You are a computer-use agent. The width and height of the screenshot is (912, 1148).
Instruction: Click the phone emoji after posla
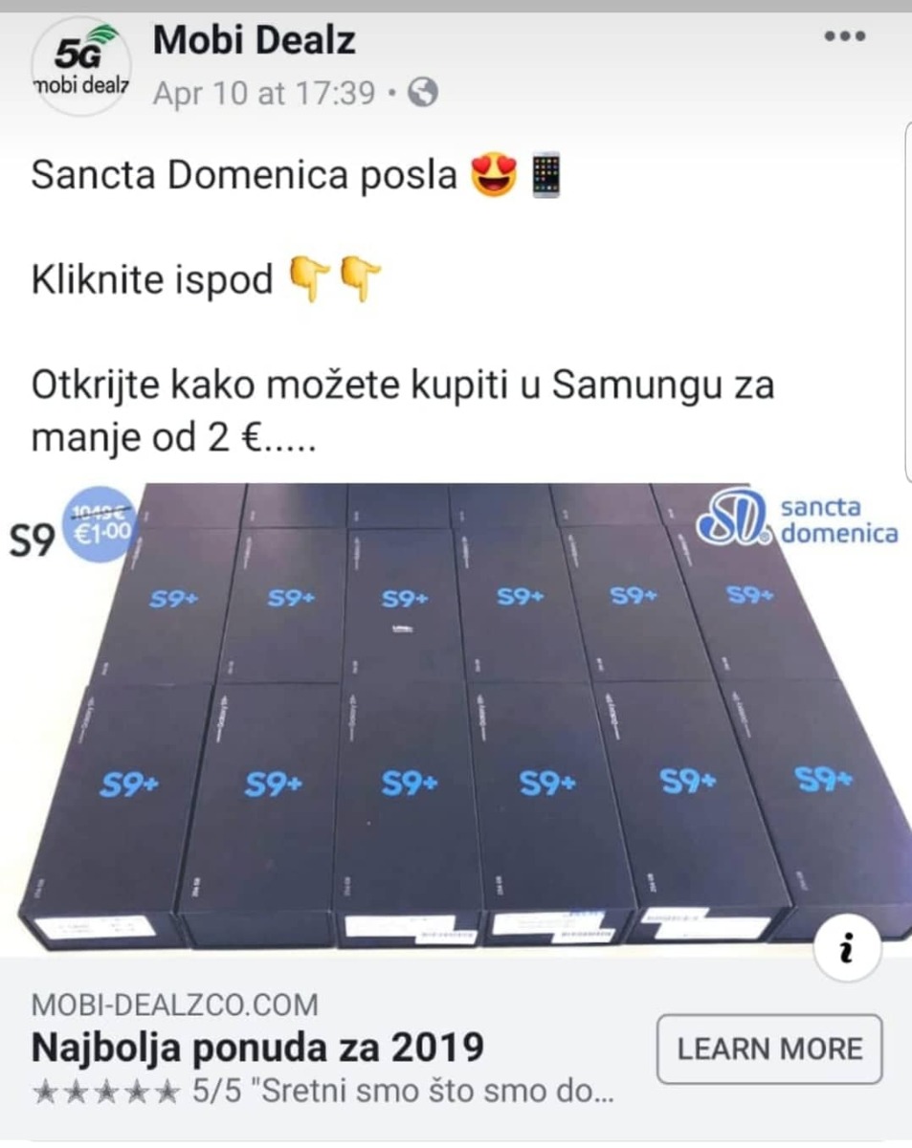(545, 175)
